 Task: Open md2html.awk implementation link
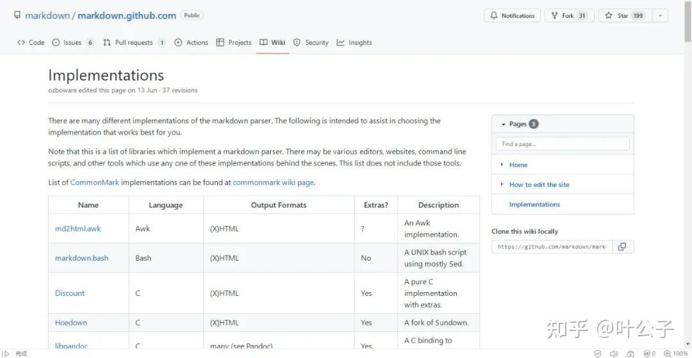point(78,229)
